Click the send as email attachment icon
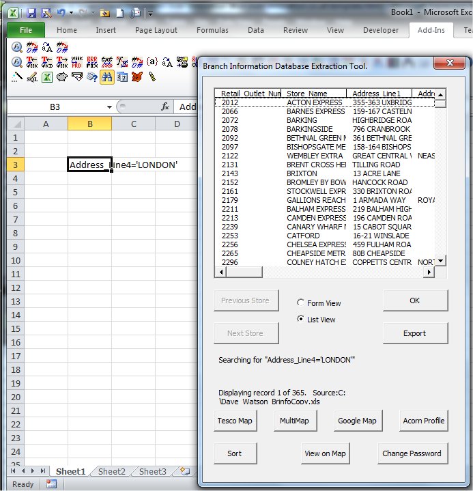473x491 pixels. tap(135, 13)
